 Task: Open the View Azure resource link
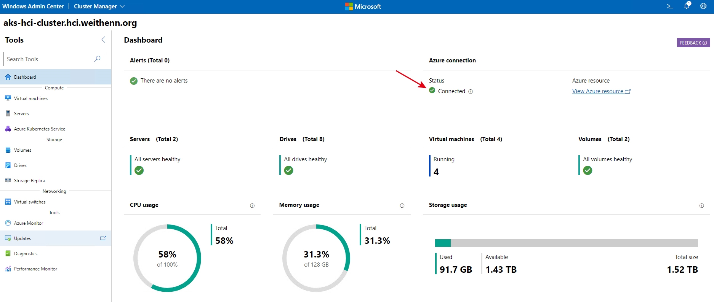pyautogui.click(x=601, y=91)
